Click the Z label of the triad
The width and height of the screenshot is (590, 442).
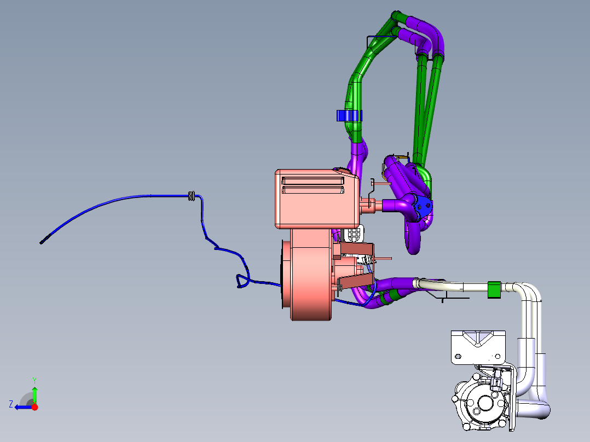click(11, 404)
